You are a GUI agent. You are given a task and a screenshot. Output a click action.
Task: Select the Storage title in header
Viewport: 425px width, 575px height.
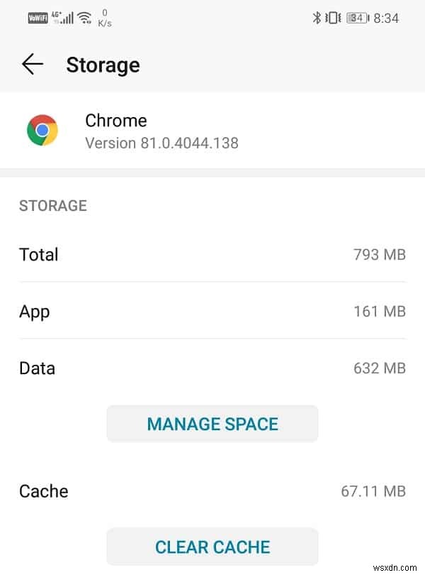tap(103, 65)
